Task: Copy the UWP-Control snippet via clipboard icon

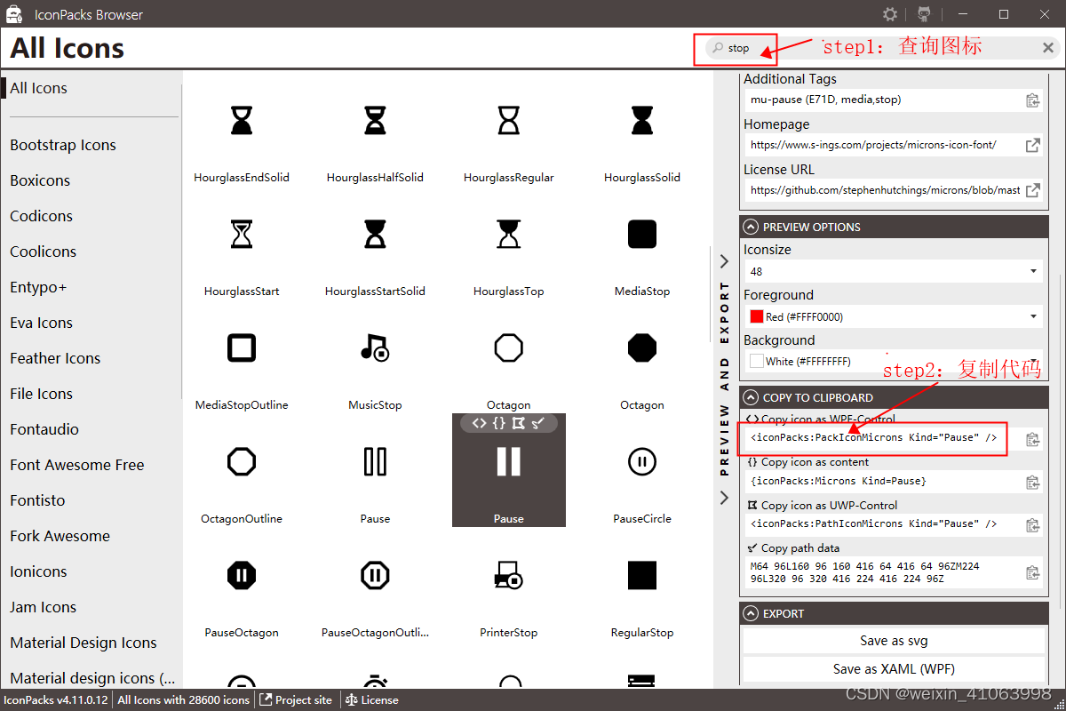Action: (1033, 525)
